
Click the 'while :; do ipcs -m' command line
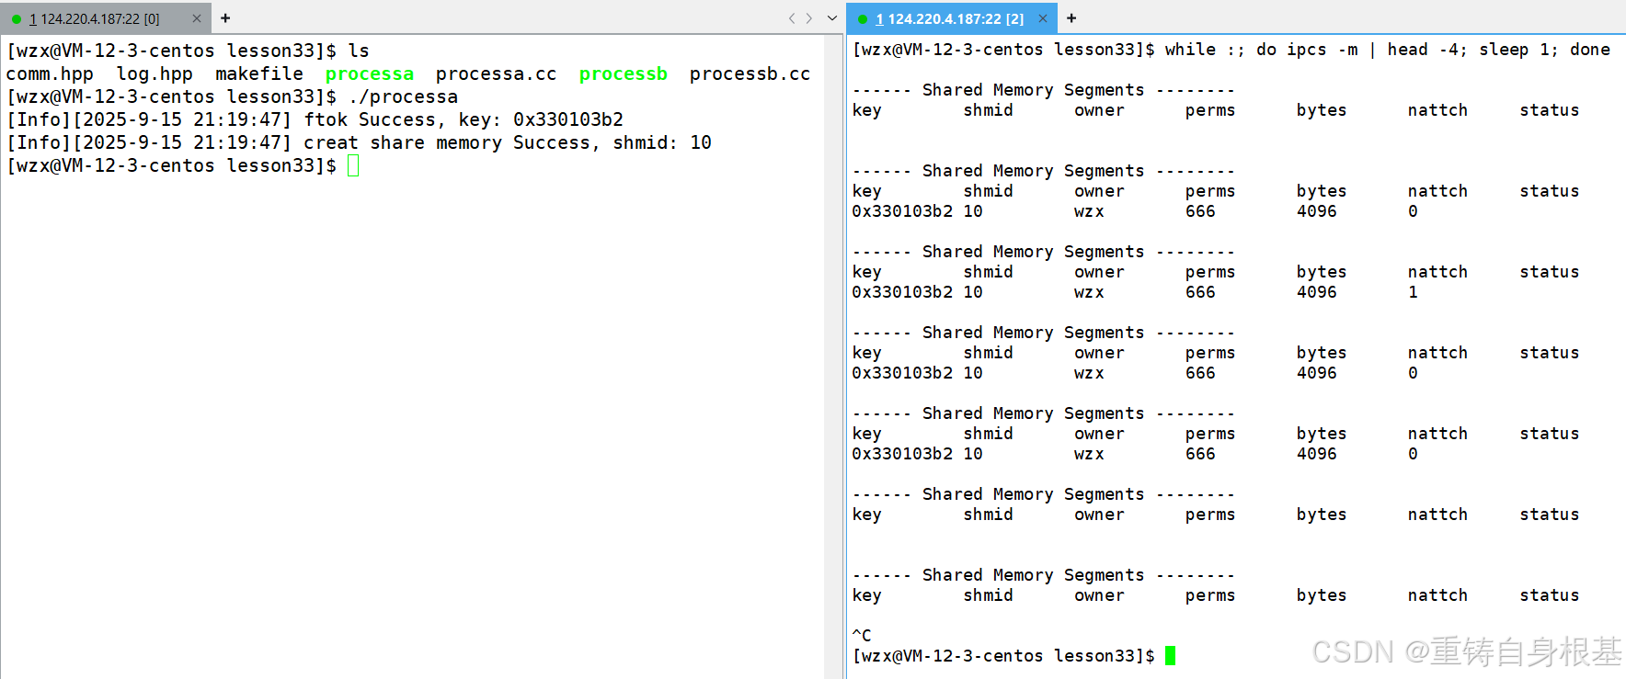(1388, 50)
